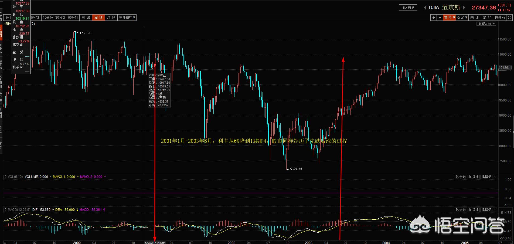Switch to 5分钟 period tab
The height and width of the screenshot is (244, 514).
pyautogui.click(x=36, y=18)
